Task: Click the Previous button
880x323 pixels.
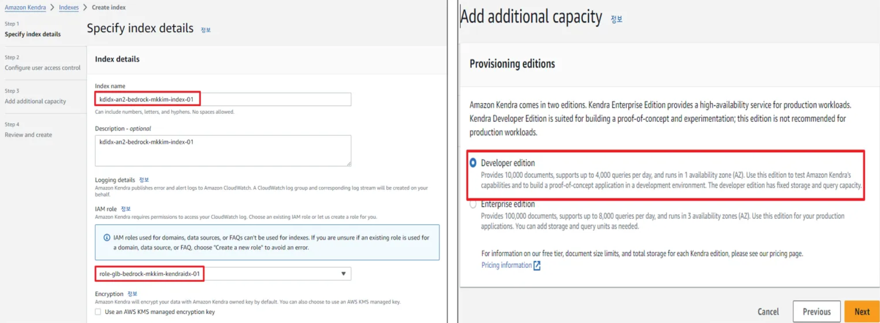Action: point(817,311)
